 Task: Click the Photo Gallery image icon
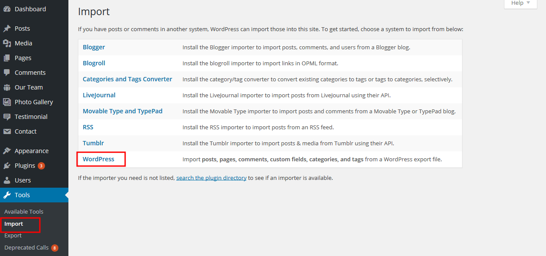[7, 102]
